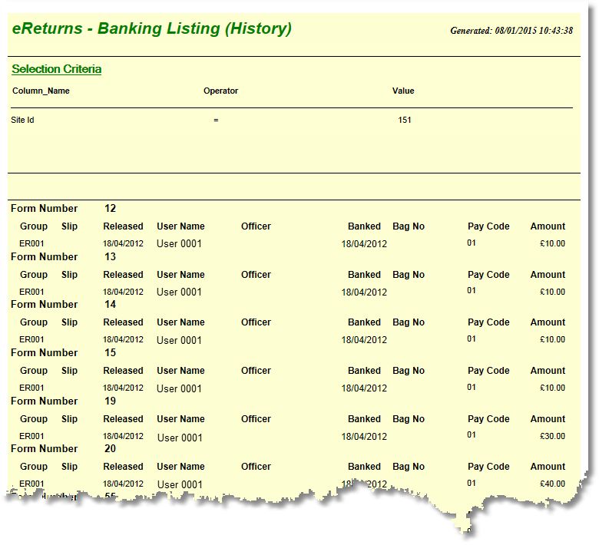Open the Selection Criteria heading link
Viewport: 599px width, 545px height.
57,69
